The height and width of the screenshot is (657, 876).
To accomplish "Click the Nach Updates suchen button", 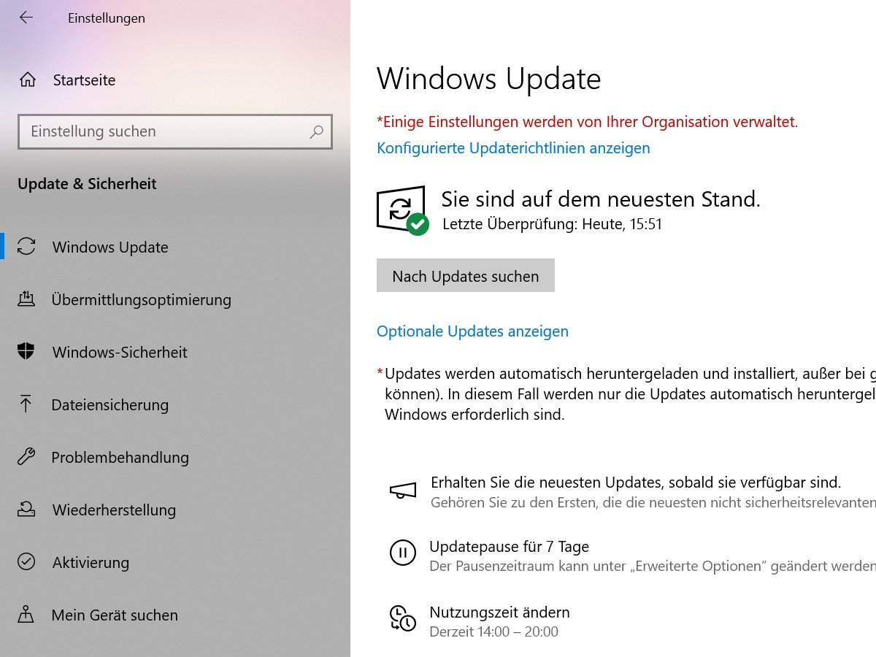I will 466,276.
